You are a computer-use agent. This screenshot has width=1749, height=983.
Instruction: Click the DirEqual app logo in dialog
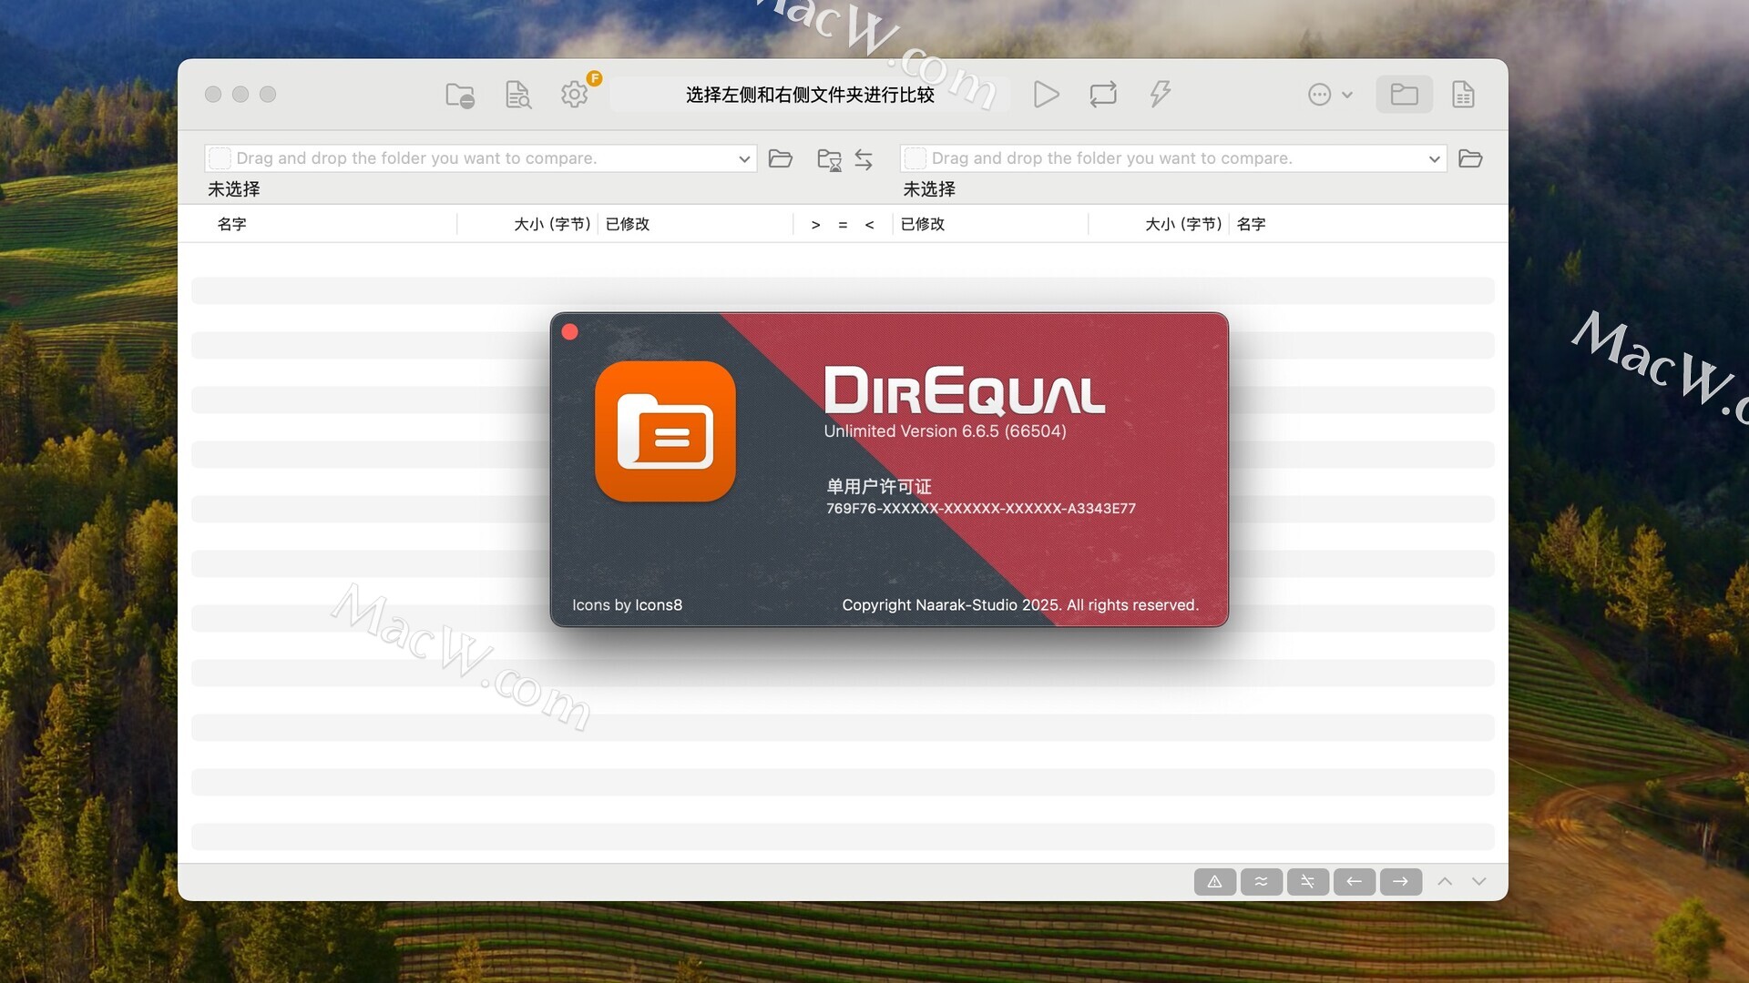pyautogui.click(x=665, y=431)
